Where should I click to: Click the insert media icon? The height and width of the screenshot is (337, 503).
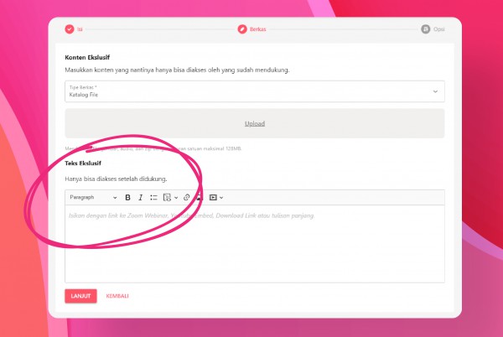[x=213, y=198]
